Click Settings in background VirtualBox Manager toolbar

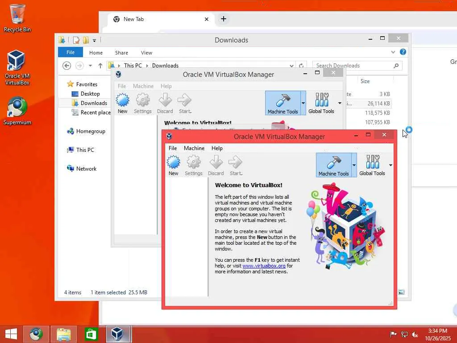point(143,103)
